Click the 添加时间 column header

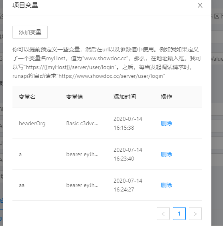[x=124, y=97]
